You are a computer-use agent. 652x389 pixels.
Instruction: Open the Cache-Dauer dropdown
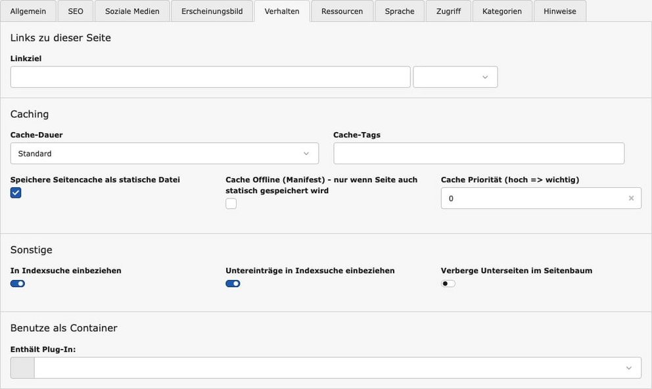(164, 154)
